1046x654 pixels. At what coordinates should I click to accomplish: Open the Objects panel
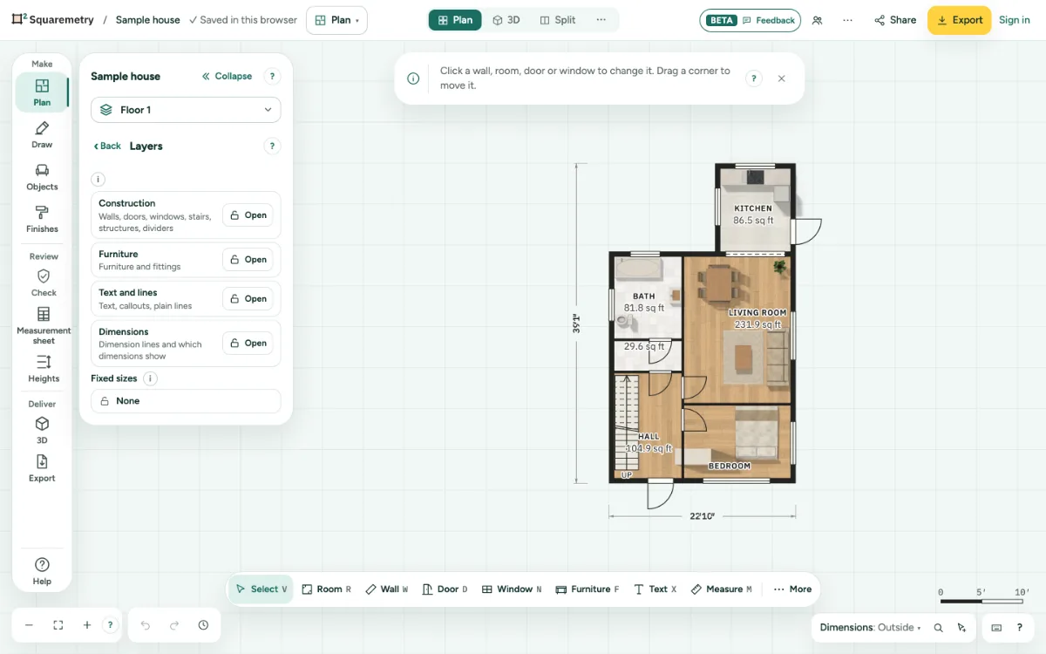[x=42, y=177]
